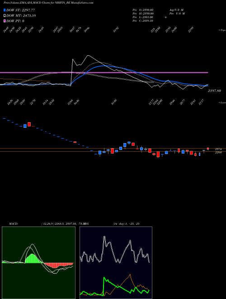Click the 3102 tops label

tap(116, 30)
